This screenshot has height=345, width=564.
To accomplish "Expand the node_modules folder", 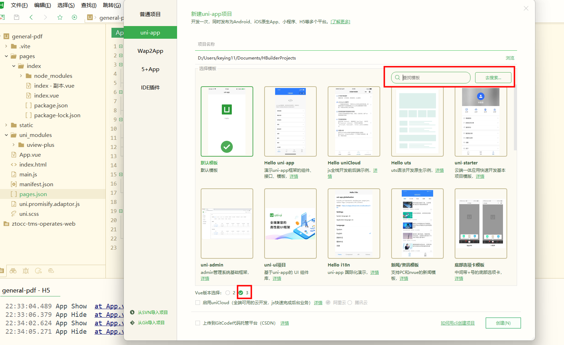I will (x=21, y=76).
